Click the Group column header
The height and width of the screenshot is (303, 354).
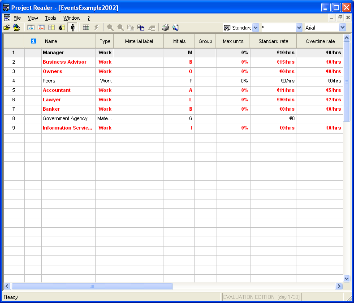coord(205,41)
